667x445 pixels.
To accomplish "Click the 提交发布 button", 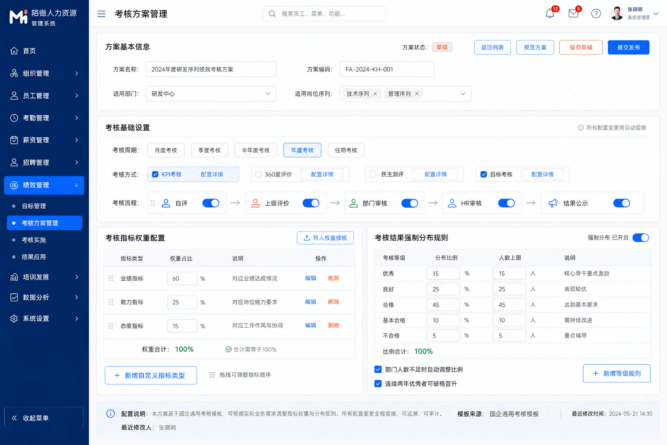I will 628,47.
